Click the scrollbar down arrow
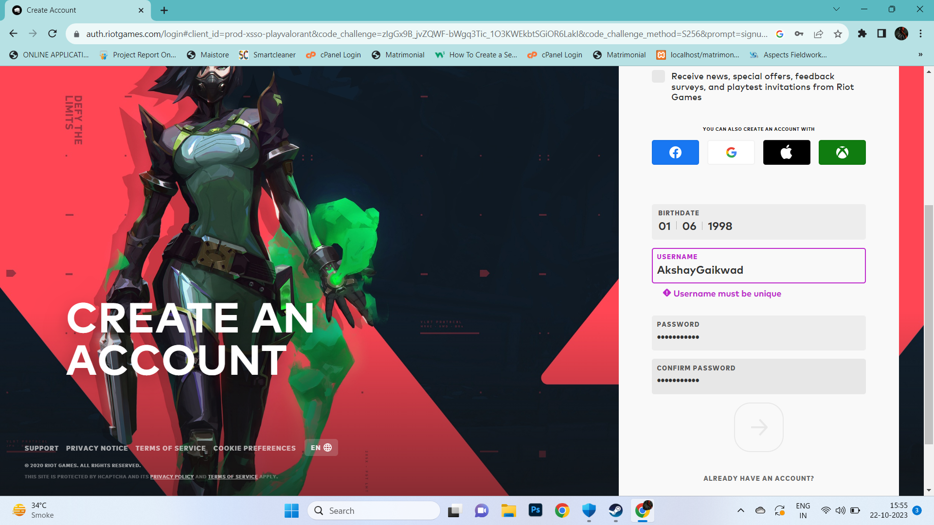Screen dimensions: 934x525 pos(929,490)
